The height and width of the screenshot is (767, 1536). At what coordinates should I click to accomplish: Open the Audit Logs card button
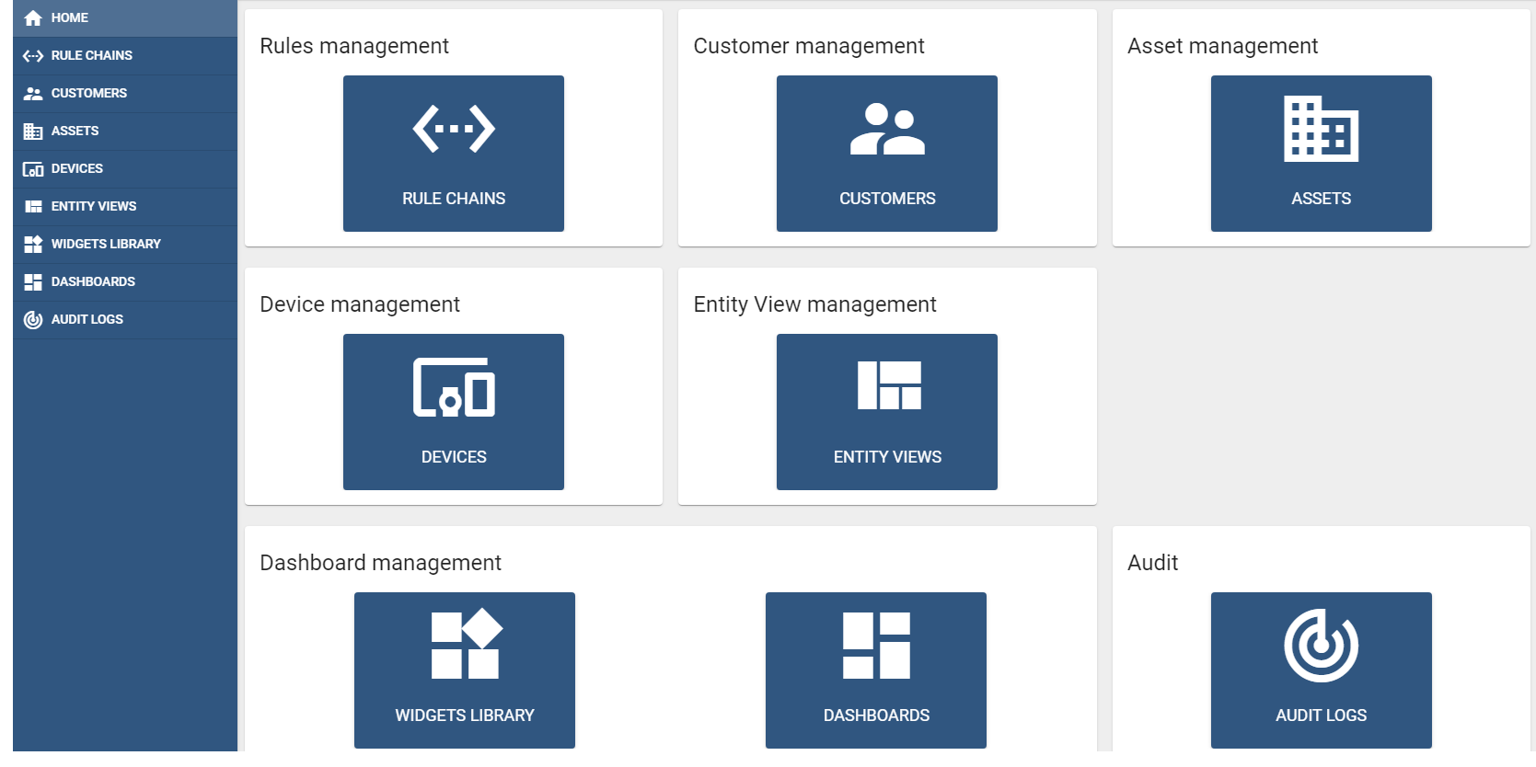(x=1321, y=670)
